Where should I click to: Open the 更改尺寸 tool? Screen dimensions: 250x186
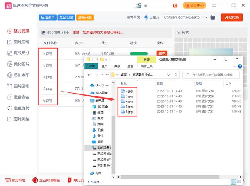(x=18, y=53)
